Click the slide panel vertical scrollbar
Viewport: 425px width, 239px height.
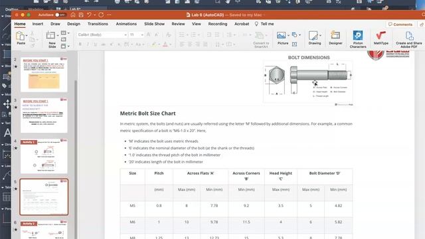(76, 159)
